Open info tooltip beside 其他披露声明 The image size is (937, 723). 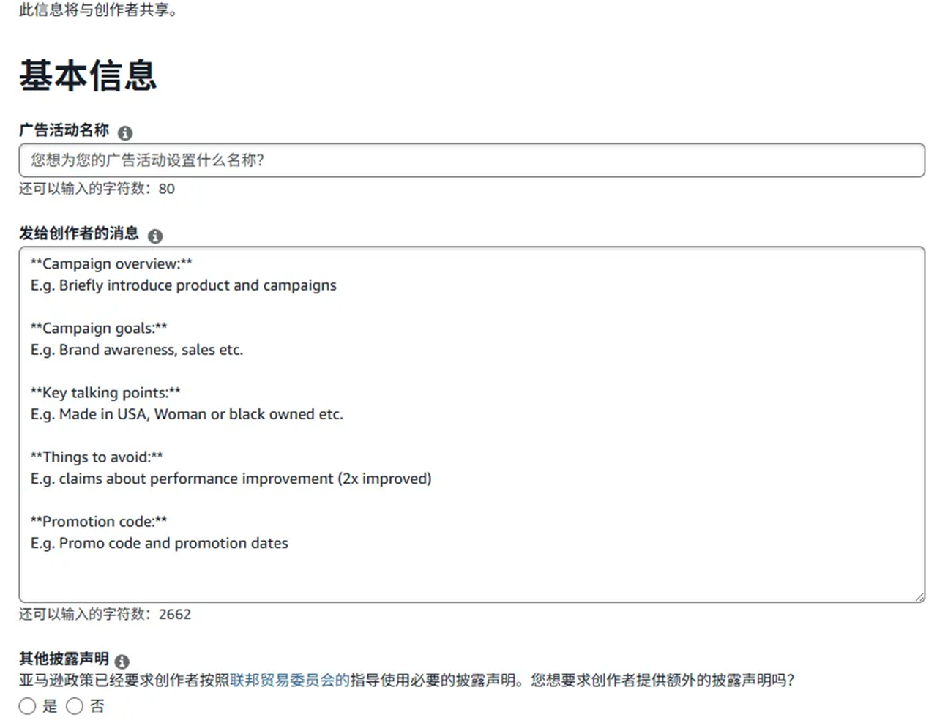[122, 662]
